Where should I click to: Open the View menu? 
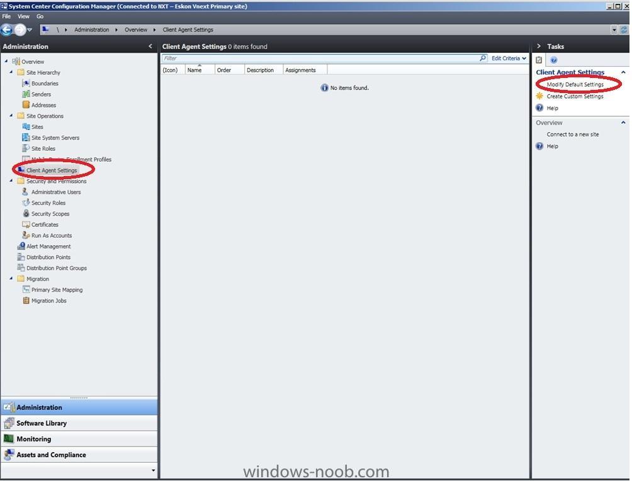23,16
